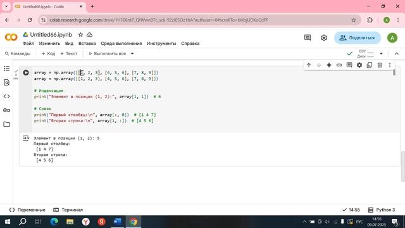The width and height of the screenshot is (405, 228).
Task: Open Chrome three-dot menu
Action: click(398, 20)
